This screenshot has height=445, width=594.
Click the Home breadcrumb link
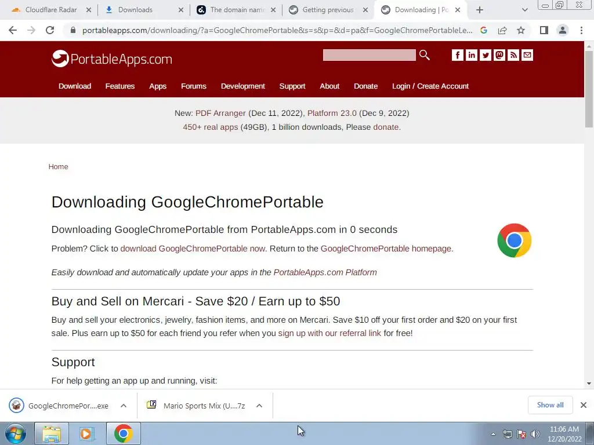tap(58, 167)
